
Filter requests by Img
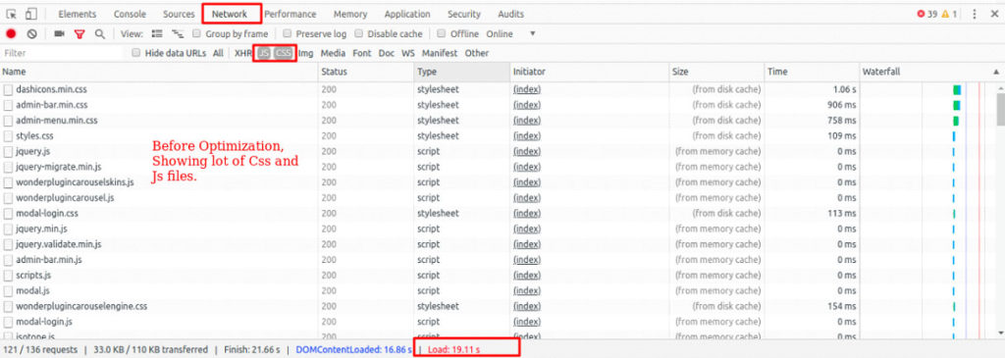pos(306,53)
